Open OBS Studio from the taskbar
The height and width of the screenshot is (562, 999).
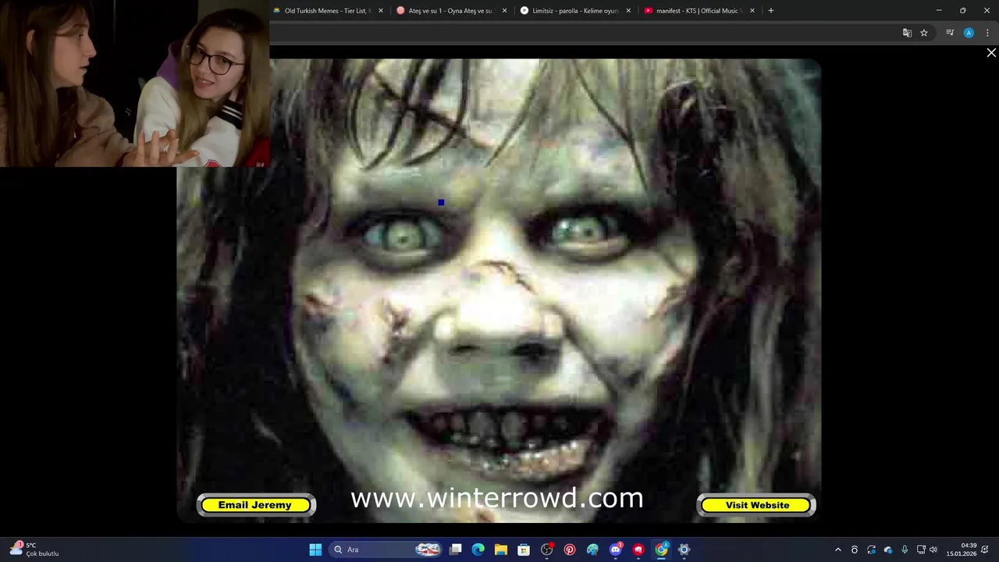coord(547,550)
